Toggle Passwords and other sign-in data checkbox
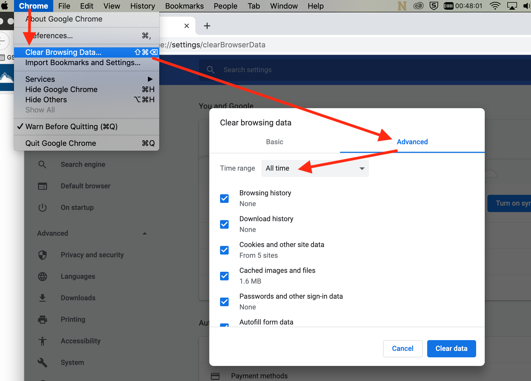The height and width of the screenshot is (381, 531). click(x=224, y=302)
